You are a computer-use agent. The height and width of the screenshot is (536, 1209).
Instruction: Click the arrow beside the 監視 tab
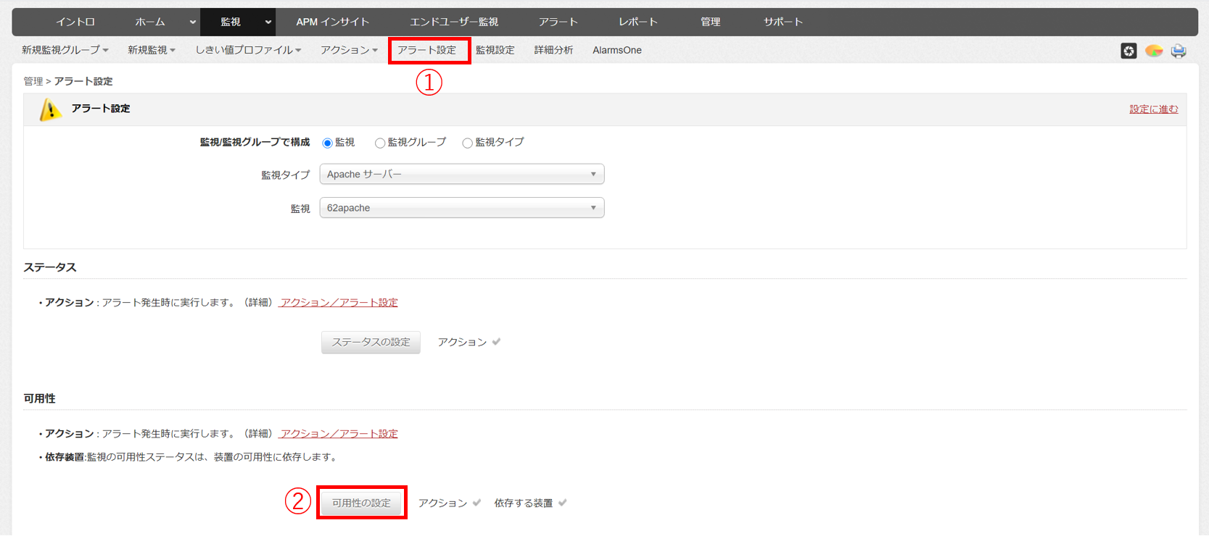coord(268,22)
